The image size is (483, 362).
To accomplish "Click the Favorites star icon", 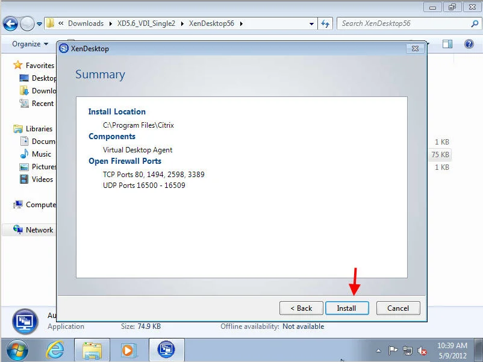I will pyautogui.click(x=18, y=65).
